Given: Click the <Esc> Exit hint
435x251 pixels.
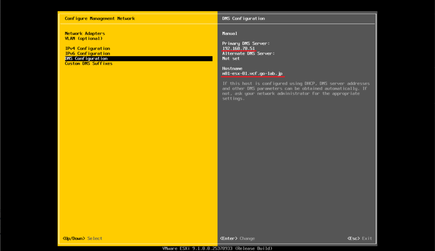Looking at the screenshot, I should coord(360,238).
